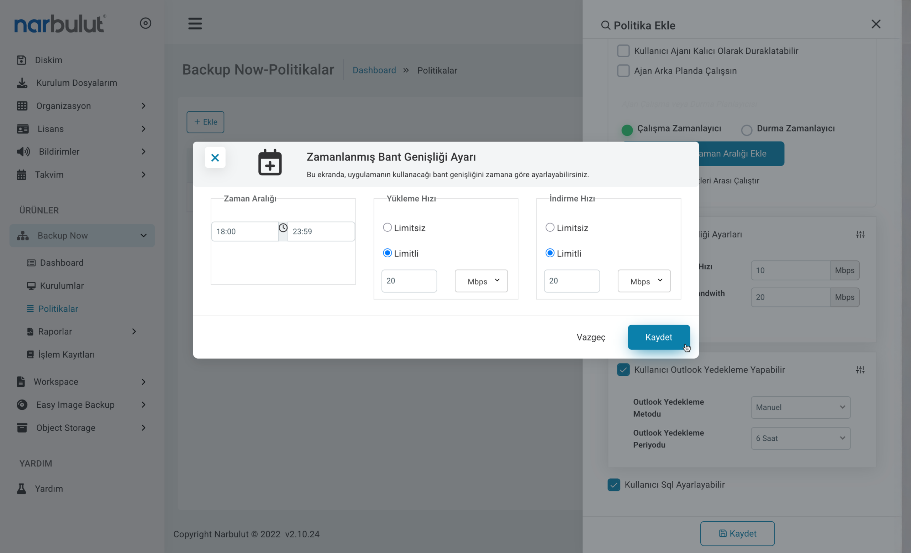Click the İşlem Kayıtları book icon
This screenshot has width=911, height=553.
pyautogui.click(x=30, y=354)
